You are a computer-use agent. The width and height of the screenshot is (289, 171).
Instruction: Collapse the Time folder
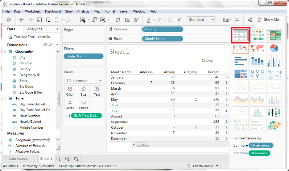(x=5, y=98)
